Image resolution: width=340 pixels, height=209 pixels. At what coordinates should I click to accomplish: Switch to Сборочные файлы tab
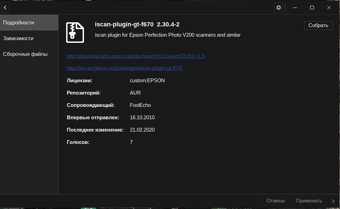[29, 54]
